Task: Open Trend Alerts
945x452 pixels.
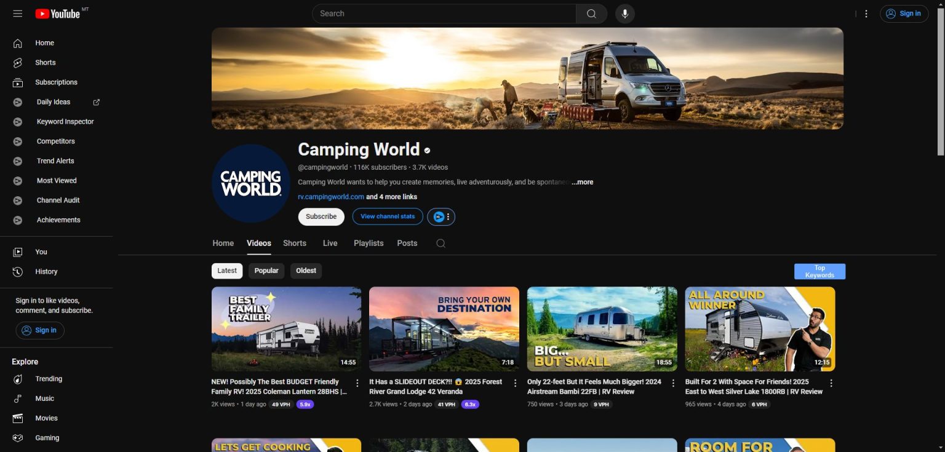Action: pos(55,161)
